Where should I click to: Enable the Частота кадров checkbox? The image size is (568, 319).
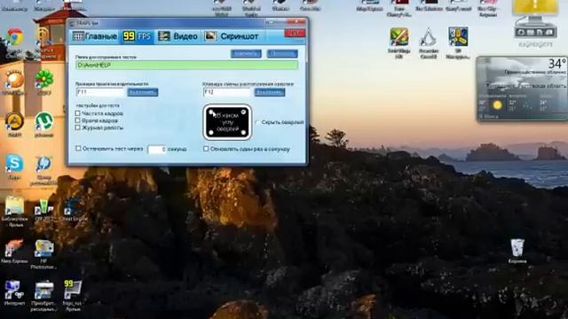pos(78,113)
